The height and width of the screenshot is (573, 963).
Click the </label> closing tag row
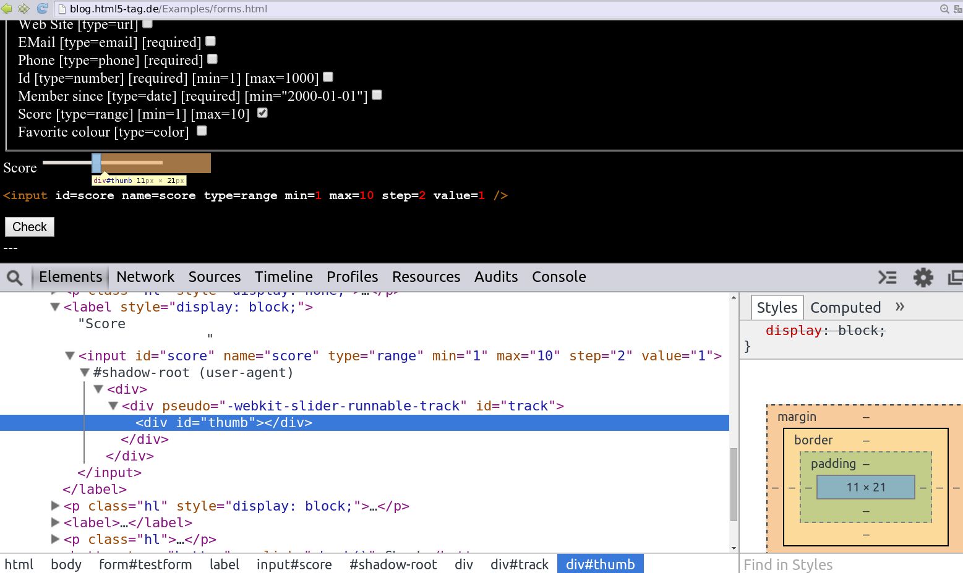(95, 490)
